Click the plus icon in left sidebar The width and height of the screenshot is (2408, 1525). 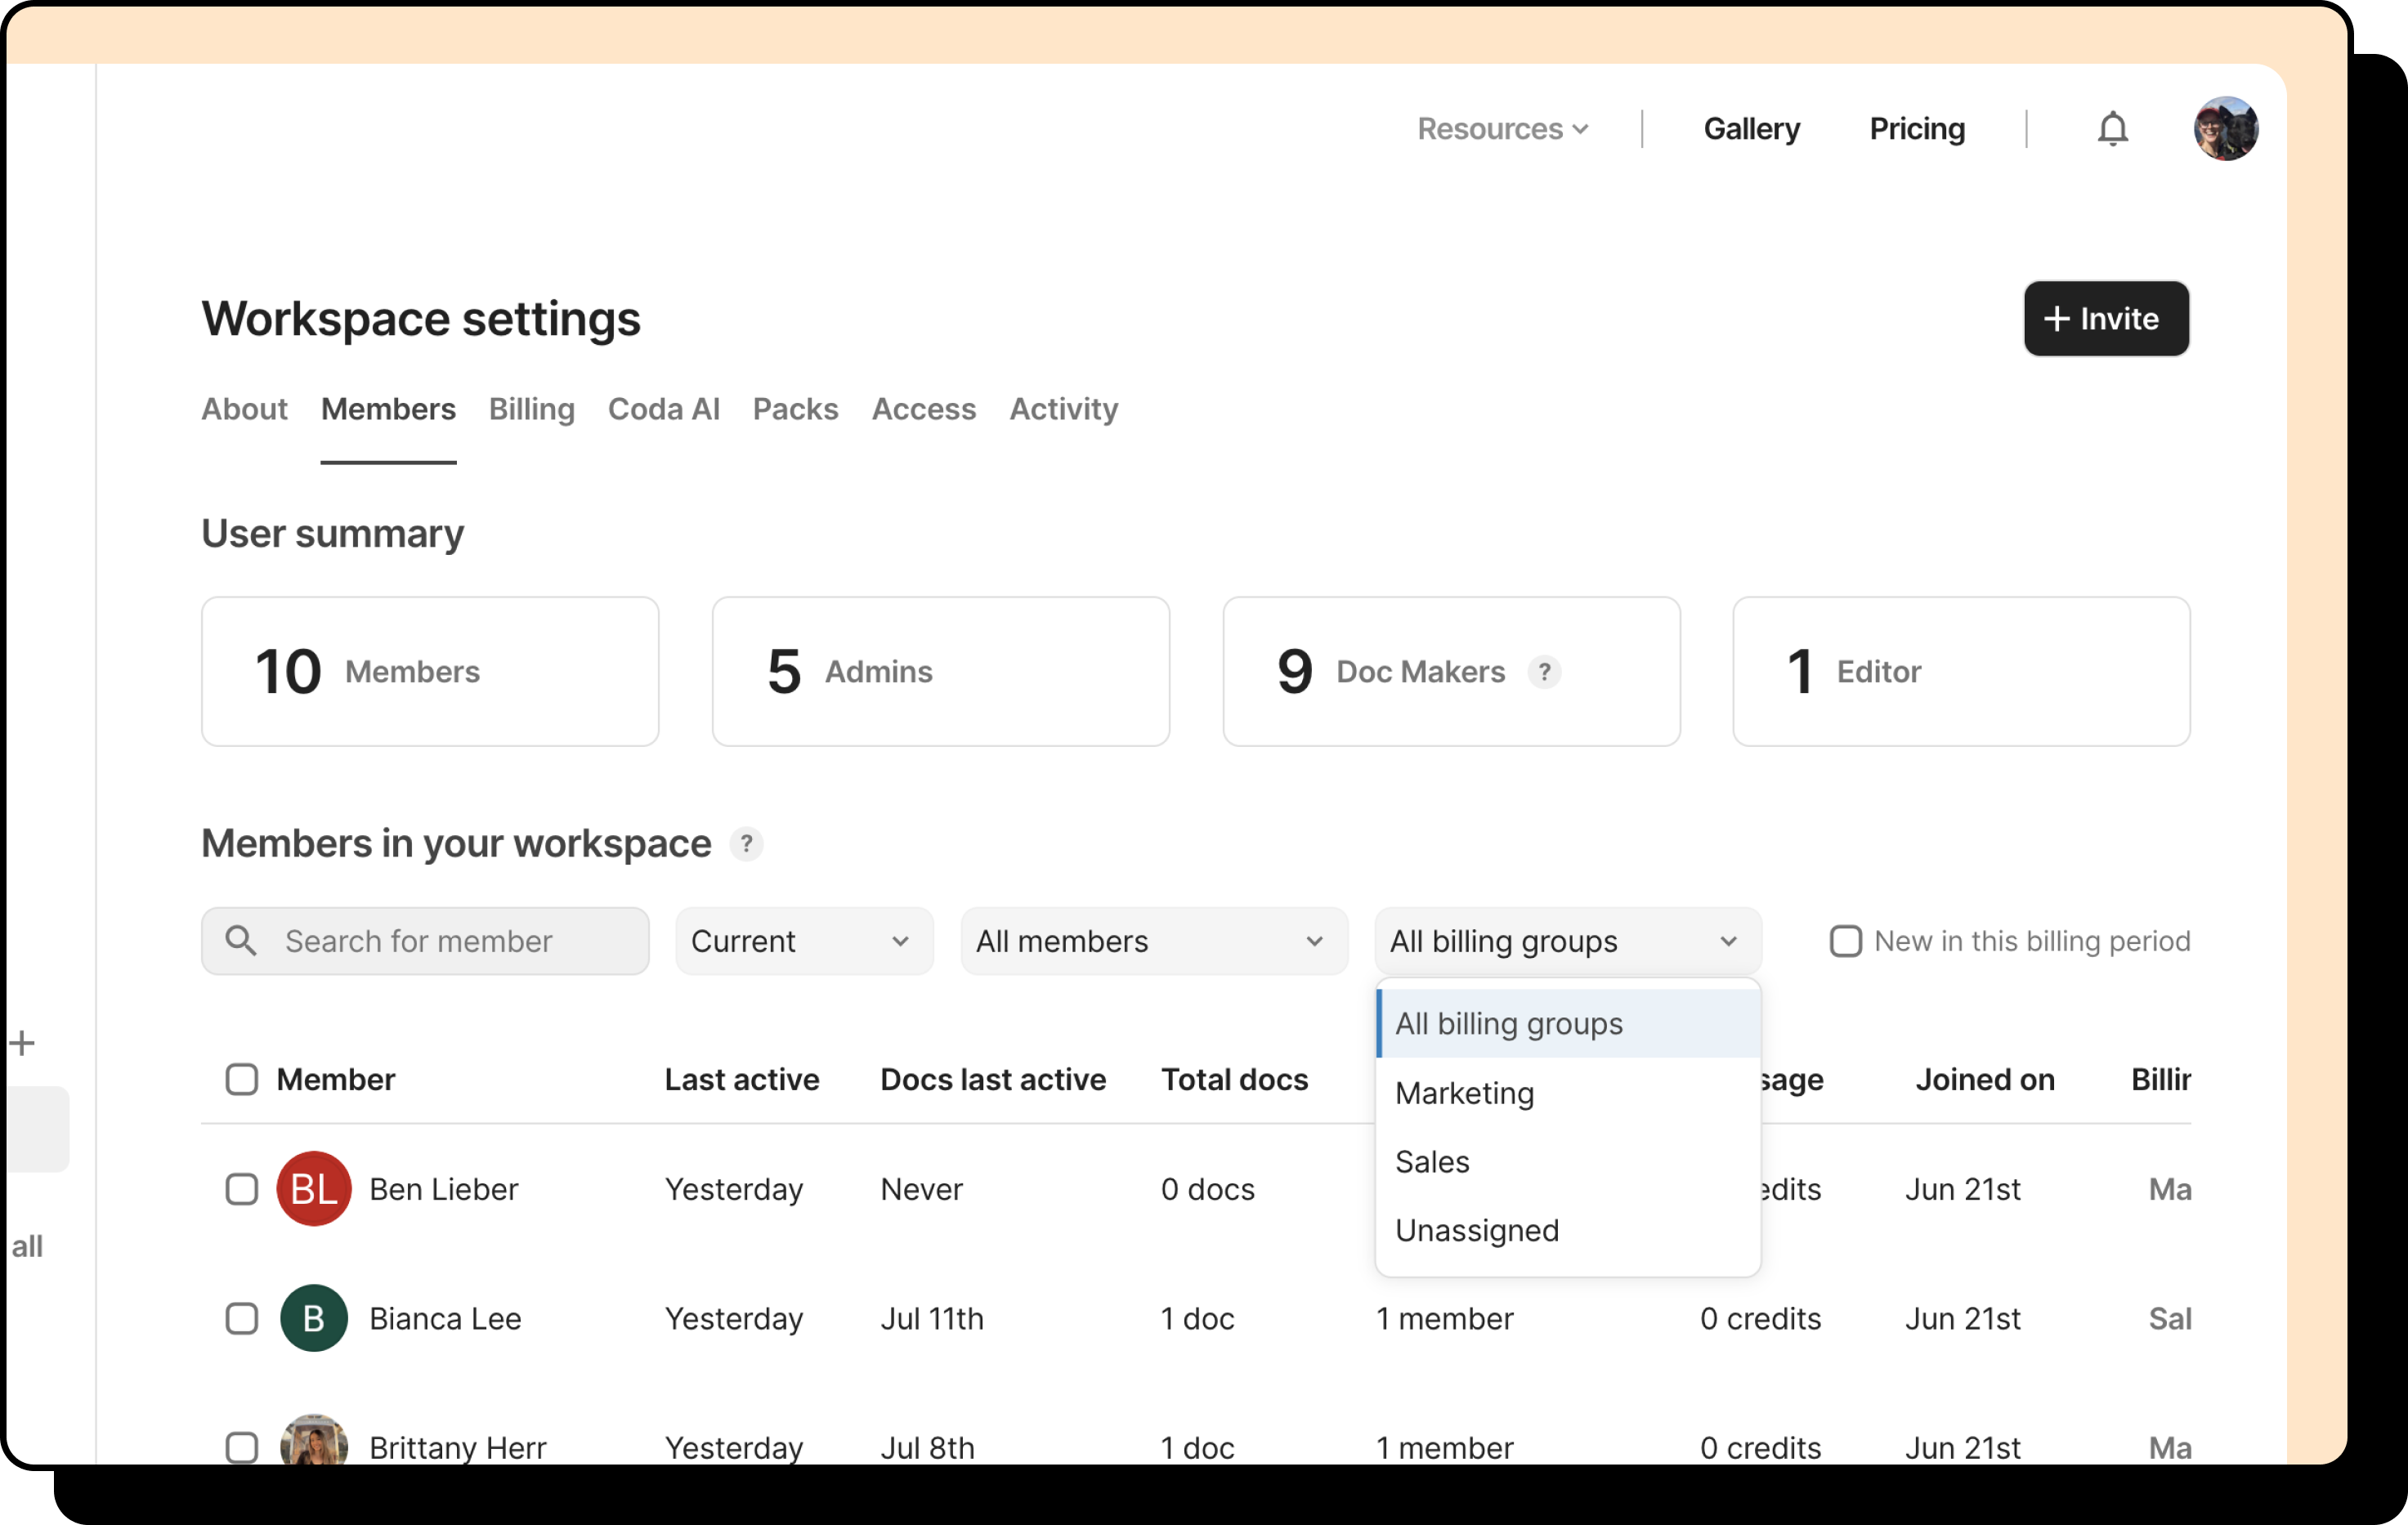(x=22, y=1043)
